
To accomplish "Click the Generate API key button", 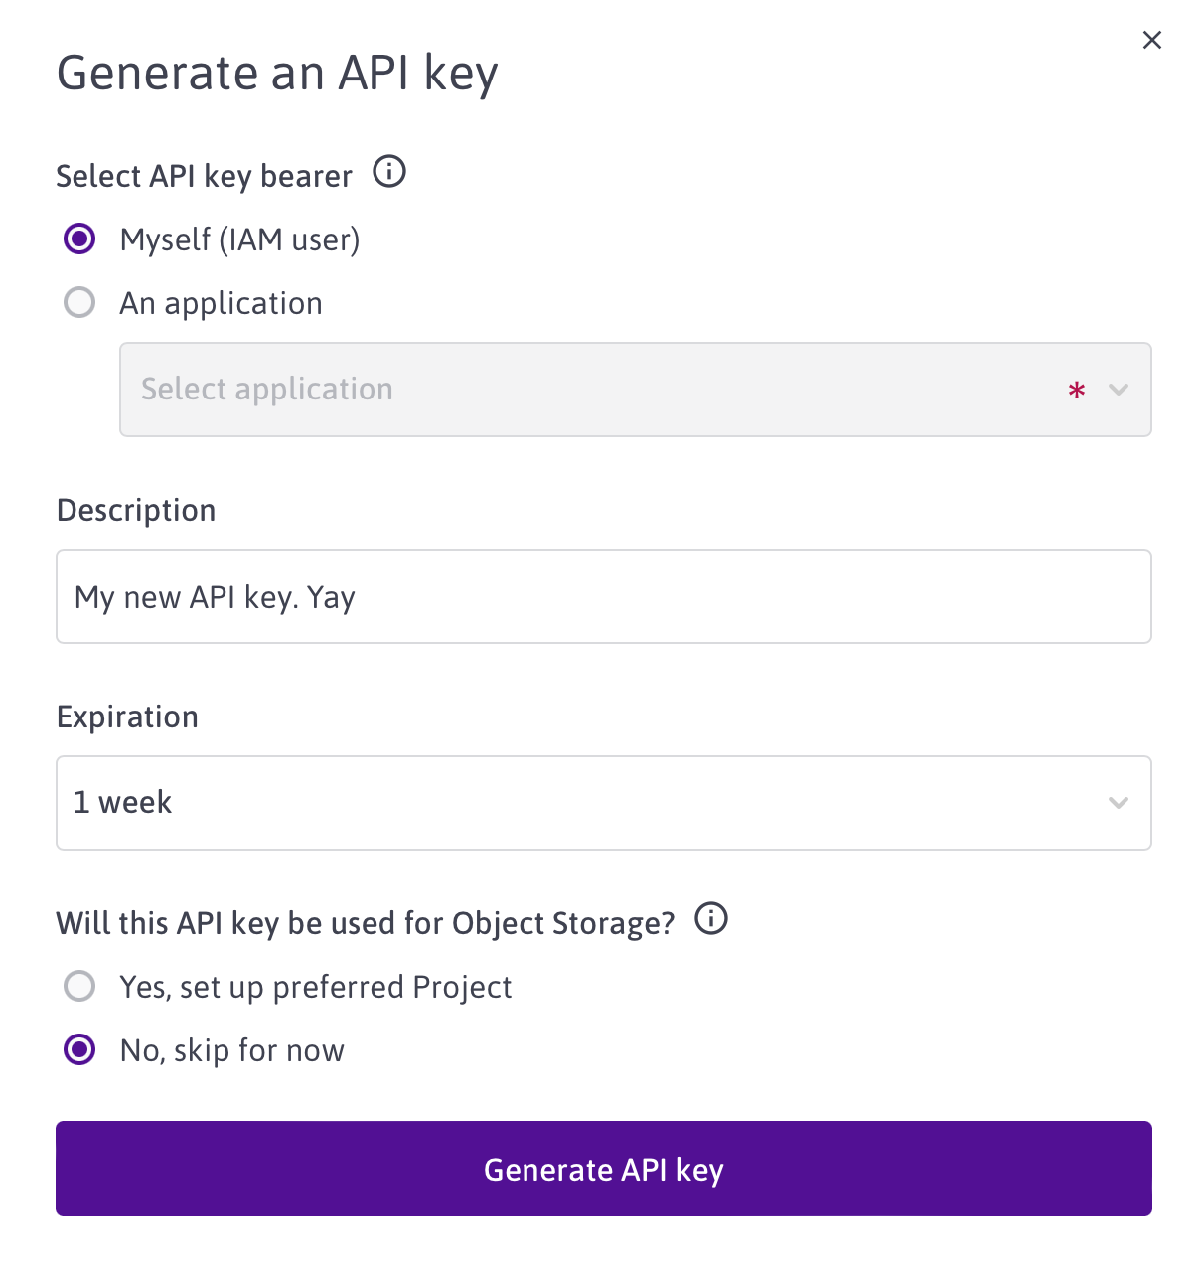I will point(604,1169).
